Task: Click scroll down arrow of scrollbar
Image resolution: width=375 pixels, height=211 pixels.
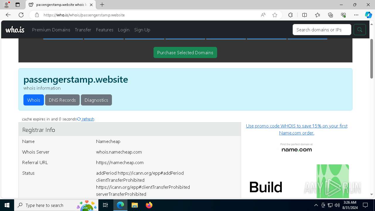Action: 372,194
